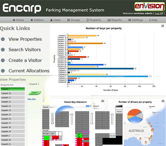
Task: Open the Settings menu item
Action: coord(135,20)
